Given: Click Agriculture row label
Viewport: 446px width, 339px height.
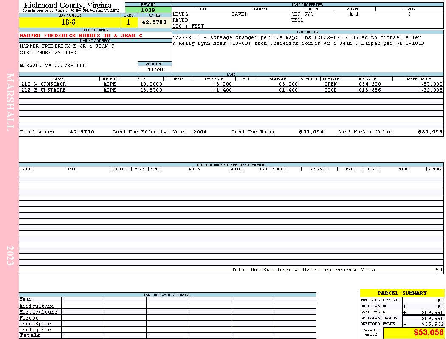Looking at the screenshot, I should coord(37,306).
